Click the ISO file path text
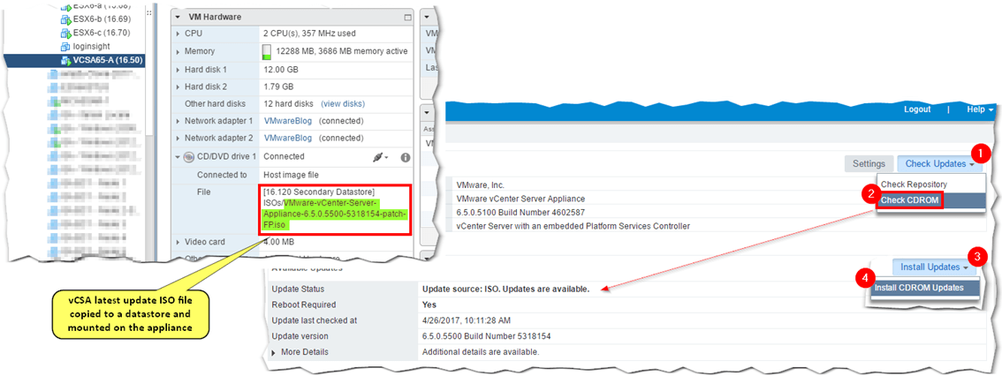This screenshot has height=376, width=1002. 334,209
